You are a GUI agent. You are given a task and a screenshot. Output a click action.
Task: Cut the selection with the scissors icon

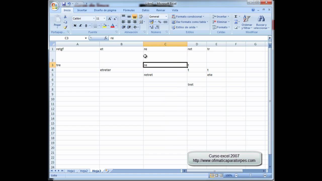(65, 17)
